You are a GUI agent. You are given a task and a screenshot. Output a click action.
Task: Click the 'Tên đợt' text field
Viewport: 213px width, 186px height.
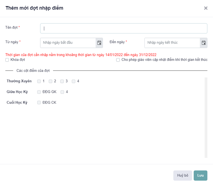pos(123,28)
